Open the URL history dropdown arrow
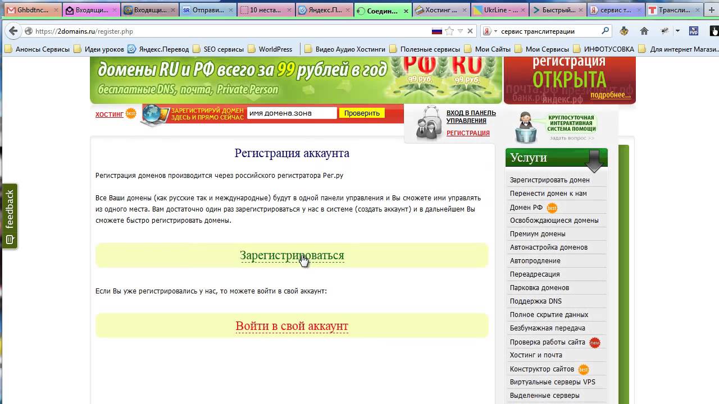 (x=460, y=31)
